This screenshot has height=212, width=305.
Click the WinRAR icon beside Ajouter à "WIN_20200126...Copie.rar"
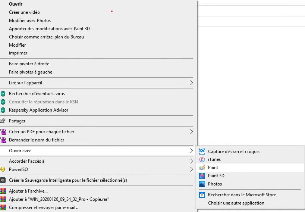coord(3,199)
